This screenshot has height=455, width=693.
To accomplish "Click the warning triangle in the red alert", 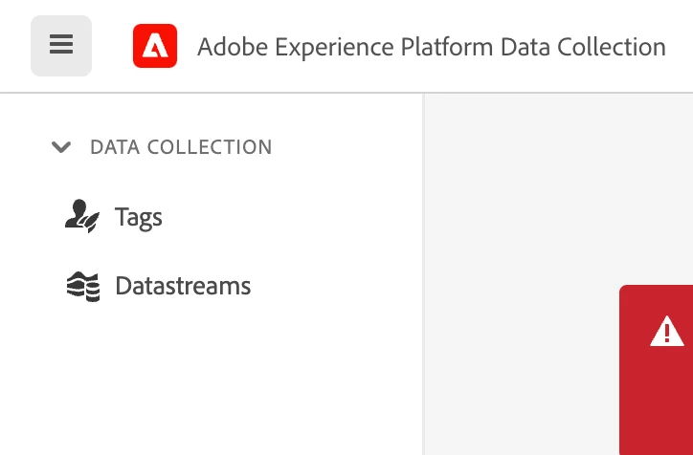I will click(666, 333).
